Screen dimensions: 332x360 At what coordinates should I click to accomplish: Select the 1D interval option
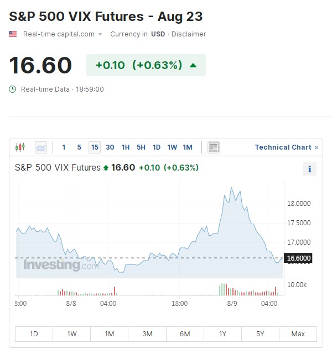pyautogui.click(x=157, y=147)
